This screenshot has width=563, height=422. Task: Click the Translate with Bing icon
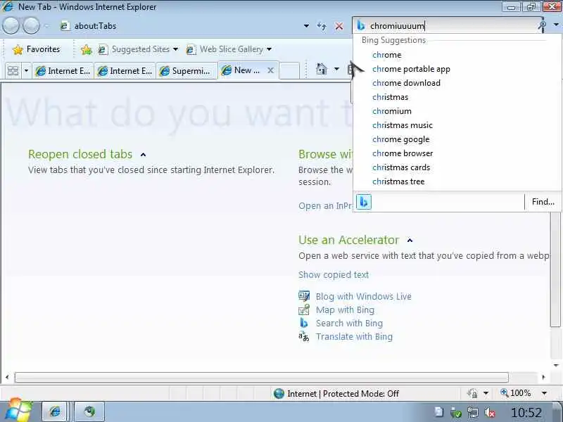click(x=304, y=337)
